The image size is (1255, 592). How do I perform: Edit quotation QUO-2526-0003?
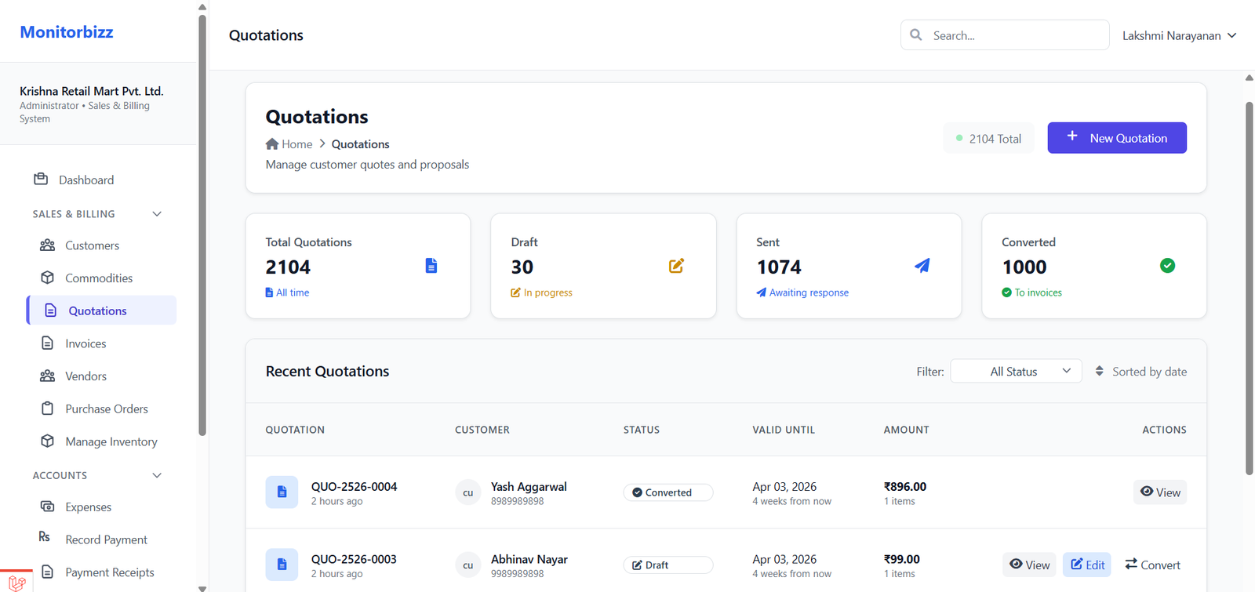coord(1086,565)
